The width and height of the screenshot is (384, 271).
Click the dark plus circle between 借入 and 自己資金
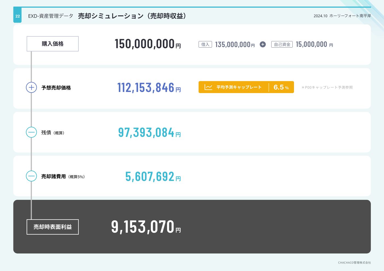263,44
